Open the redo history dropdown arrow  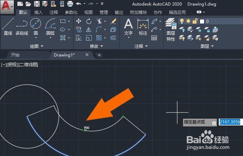(97, 4)
